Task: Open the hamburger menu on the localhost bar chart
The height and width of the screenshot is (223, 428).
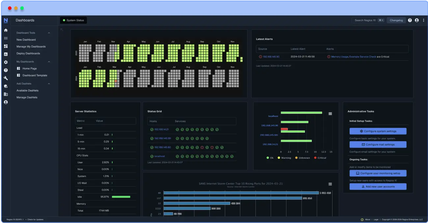Action: click(x=330, y=113)
